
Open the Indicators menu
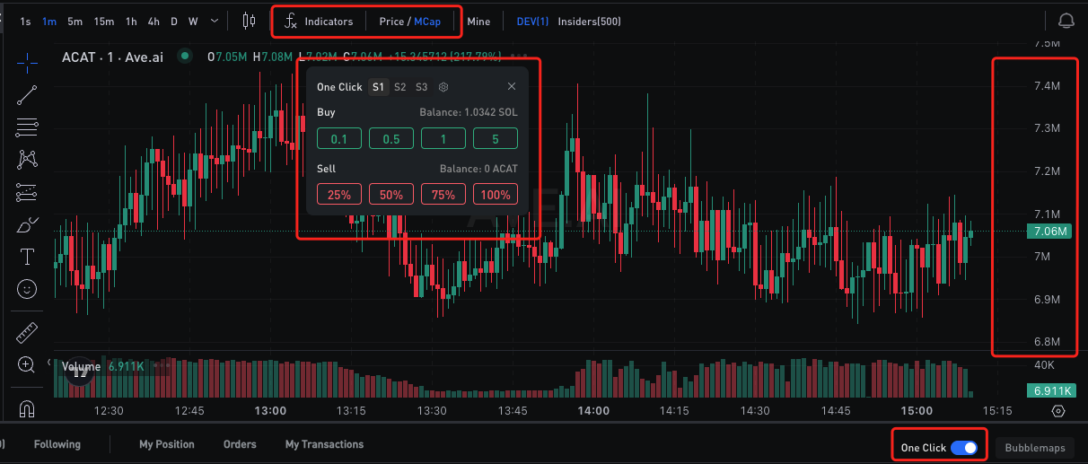tap(319, 22)
